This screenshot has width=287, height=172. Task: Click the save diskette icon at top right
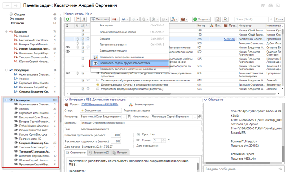tap(263, 6)
